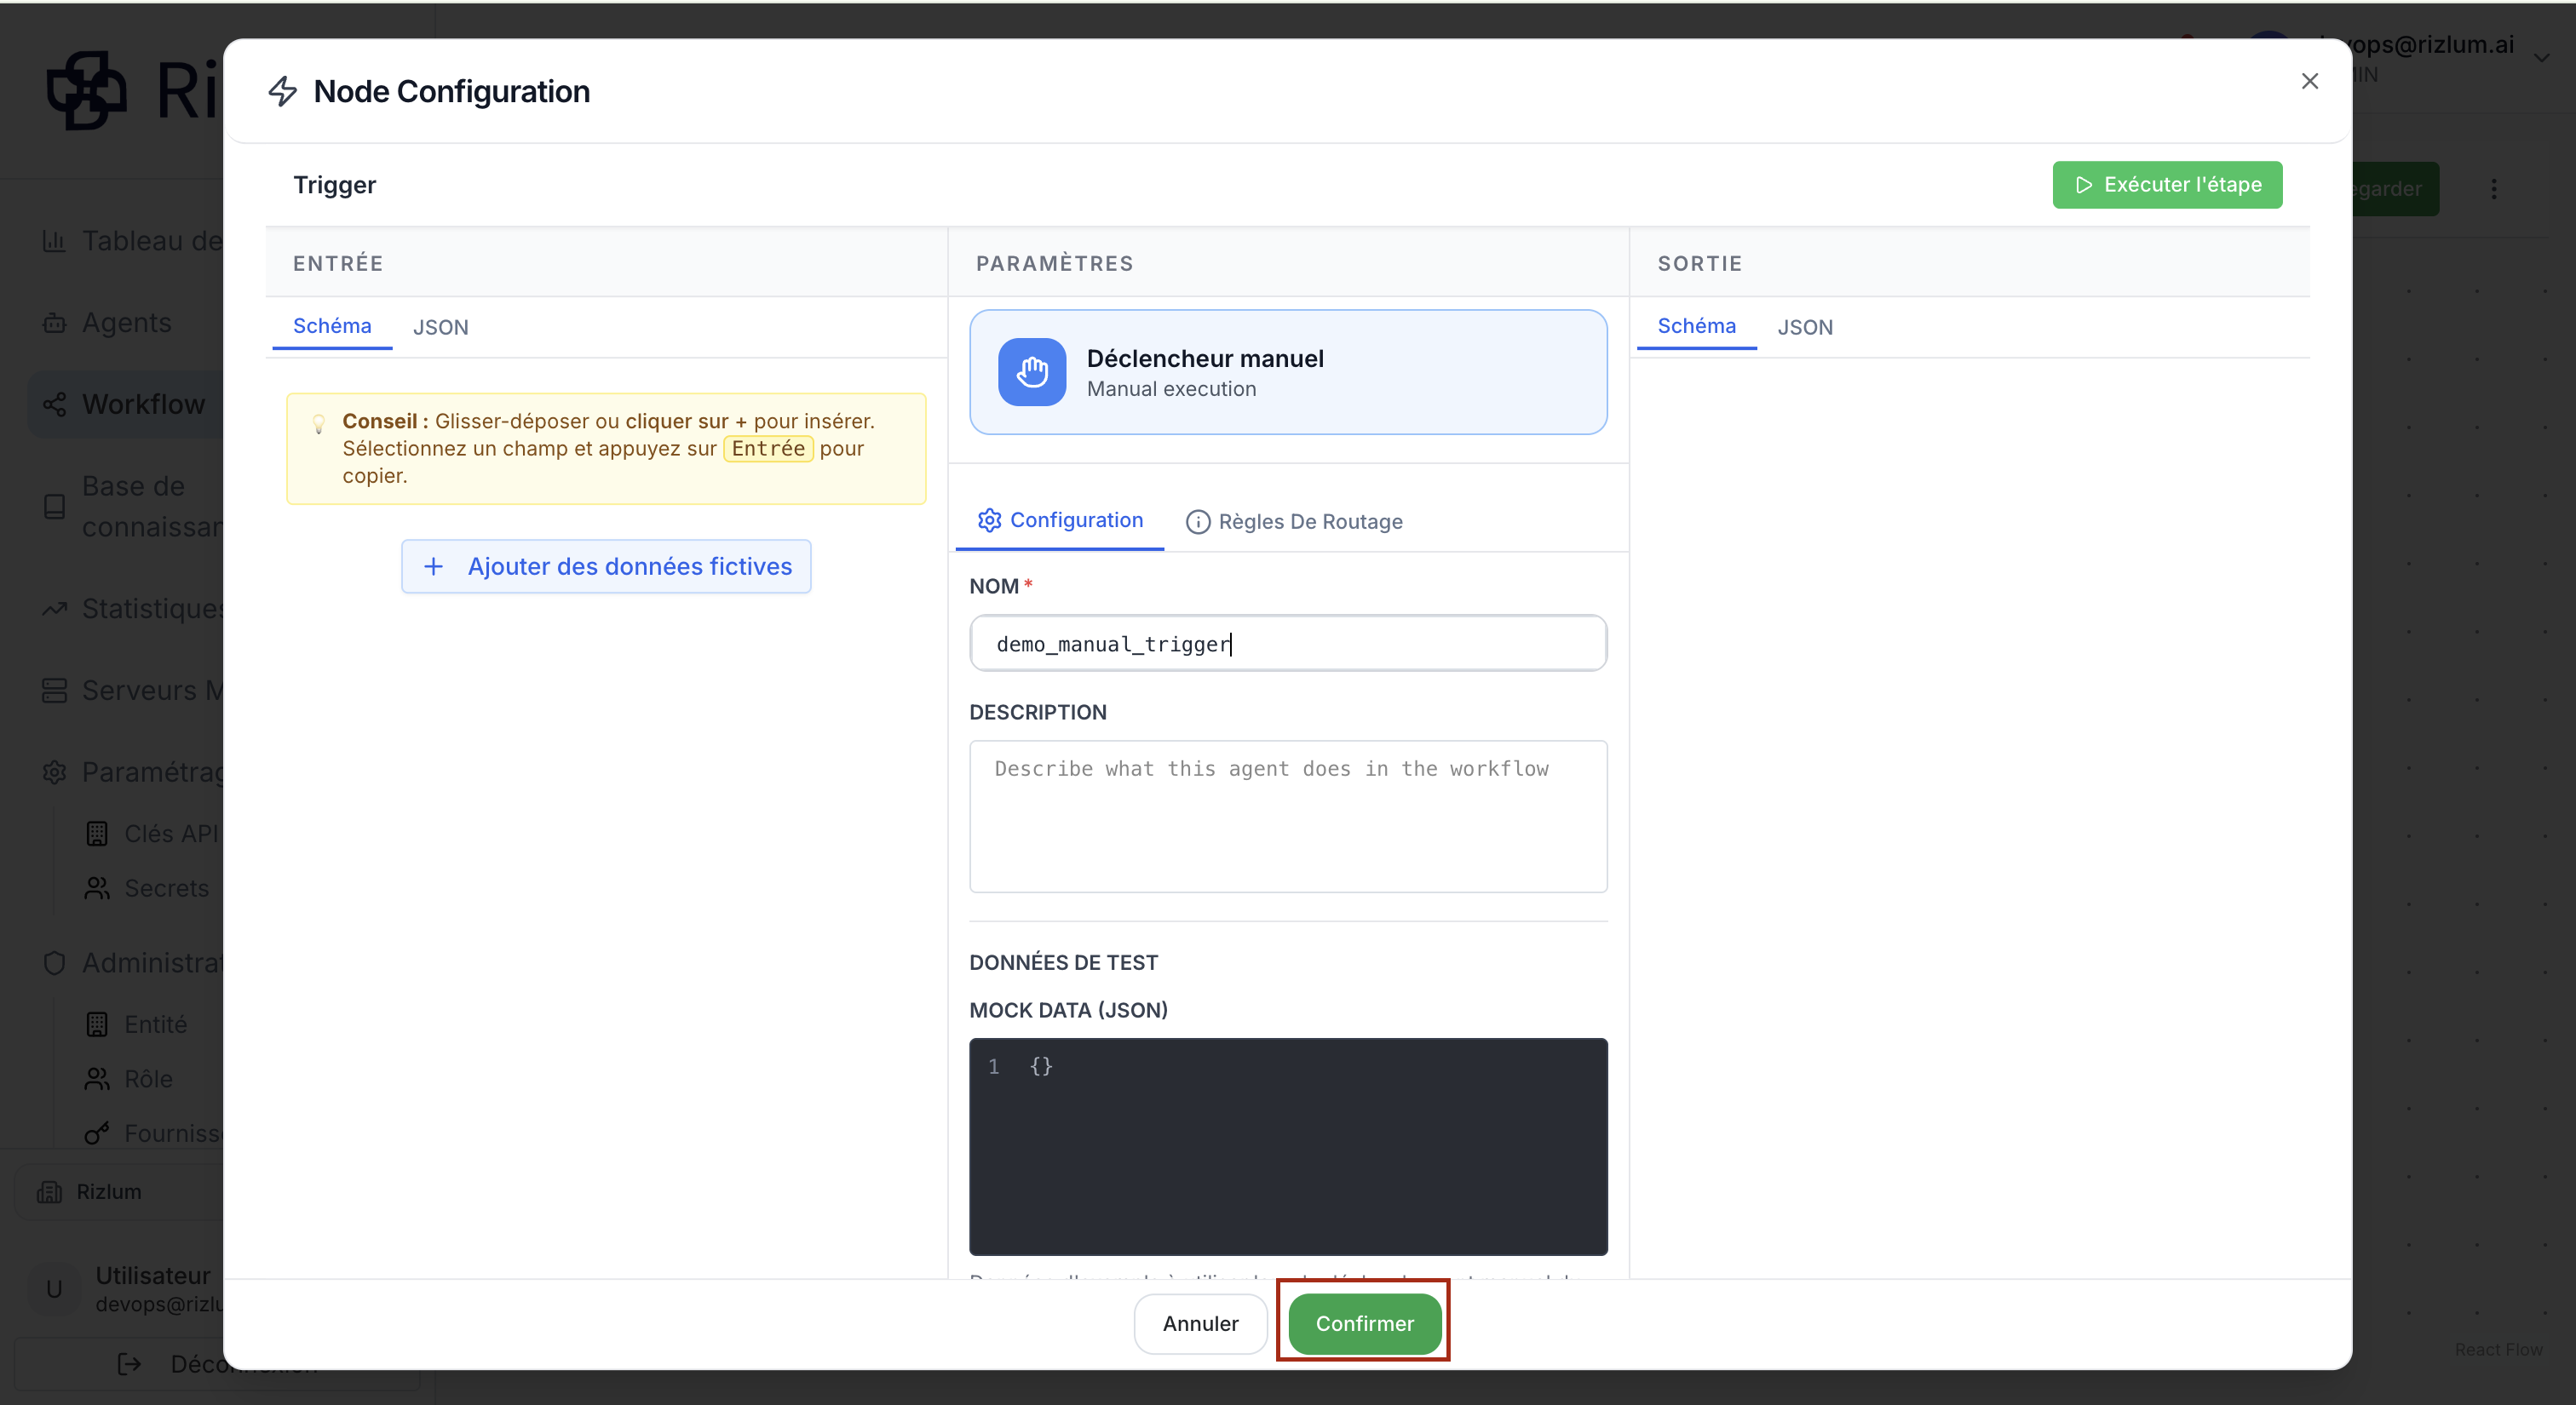Click the lightning bolt icon beside Node Configuration

283,91
